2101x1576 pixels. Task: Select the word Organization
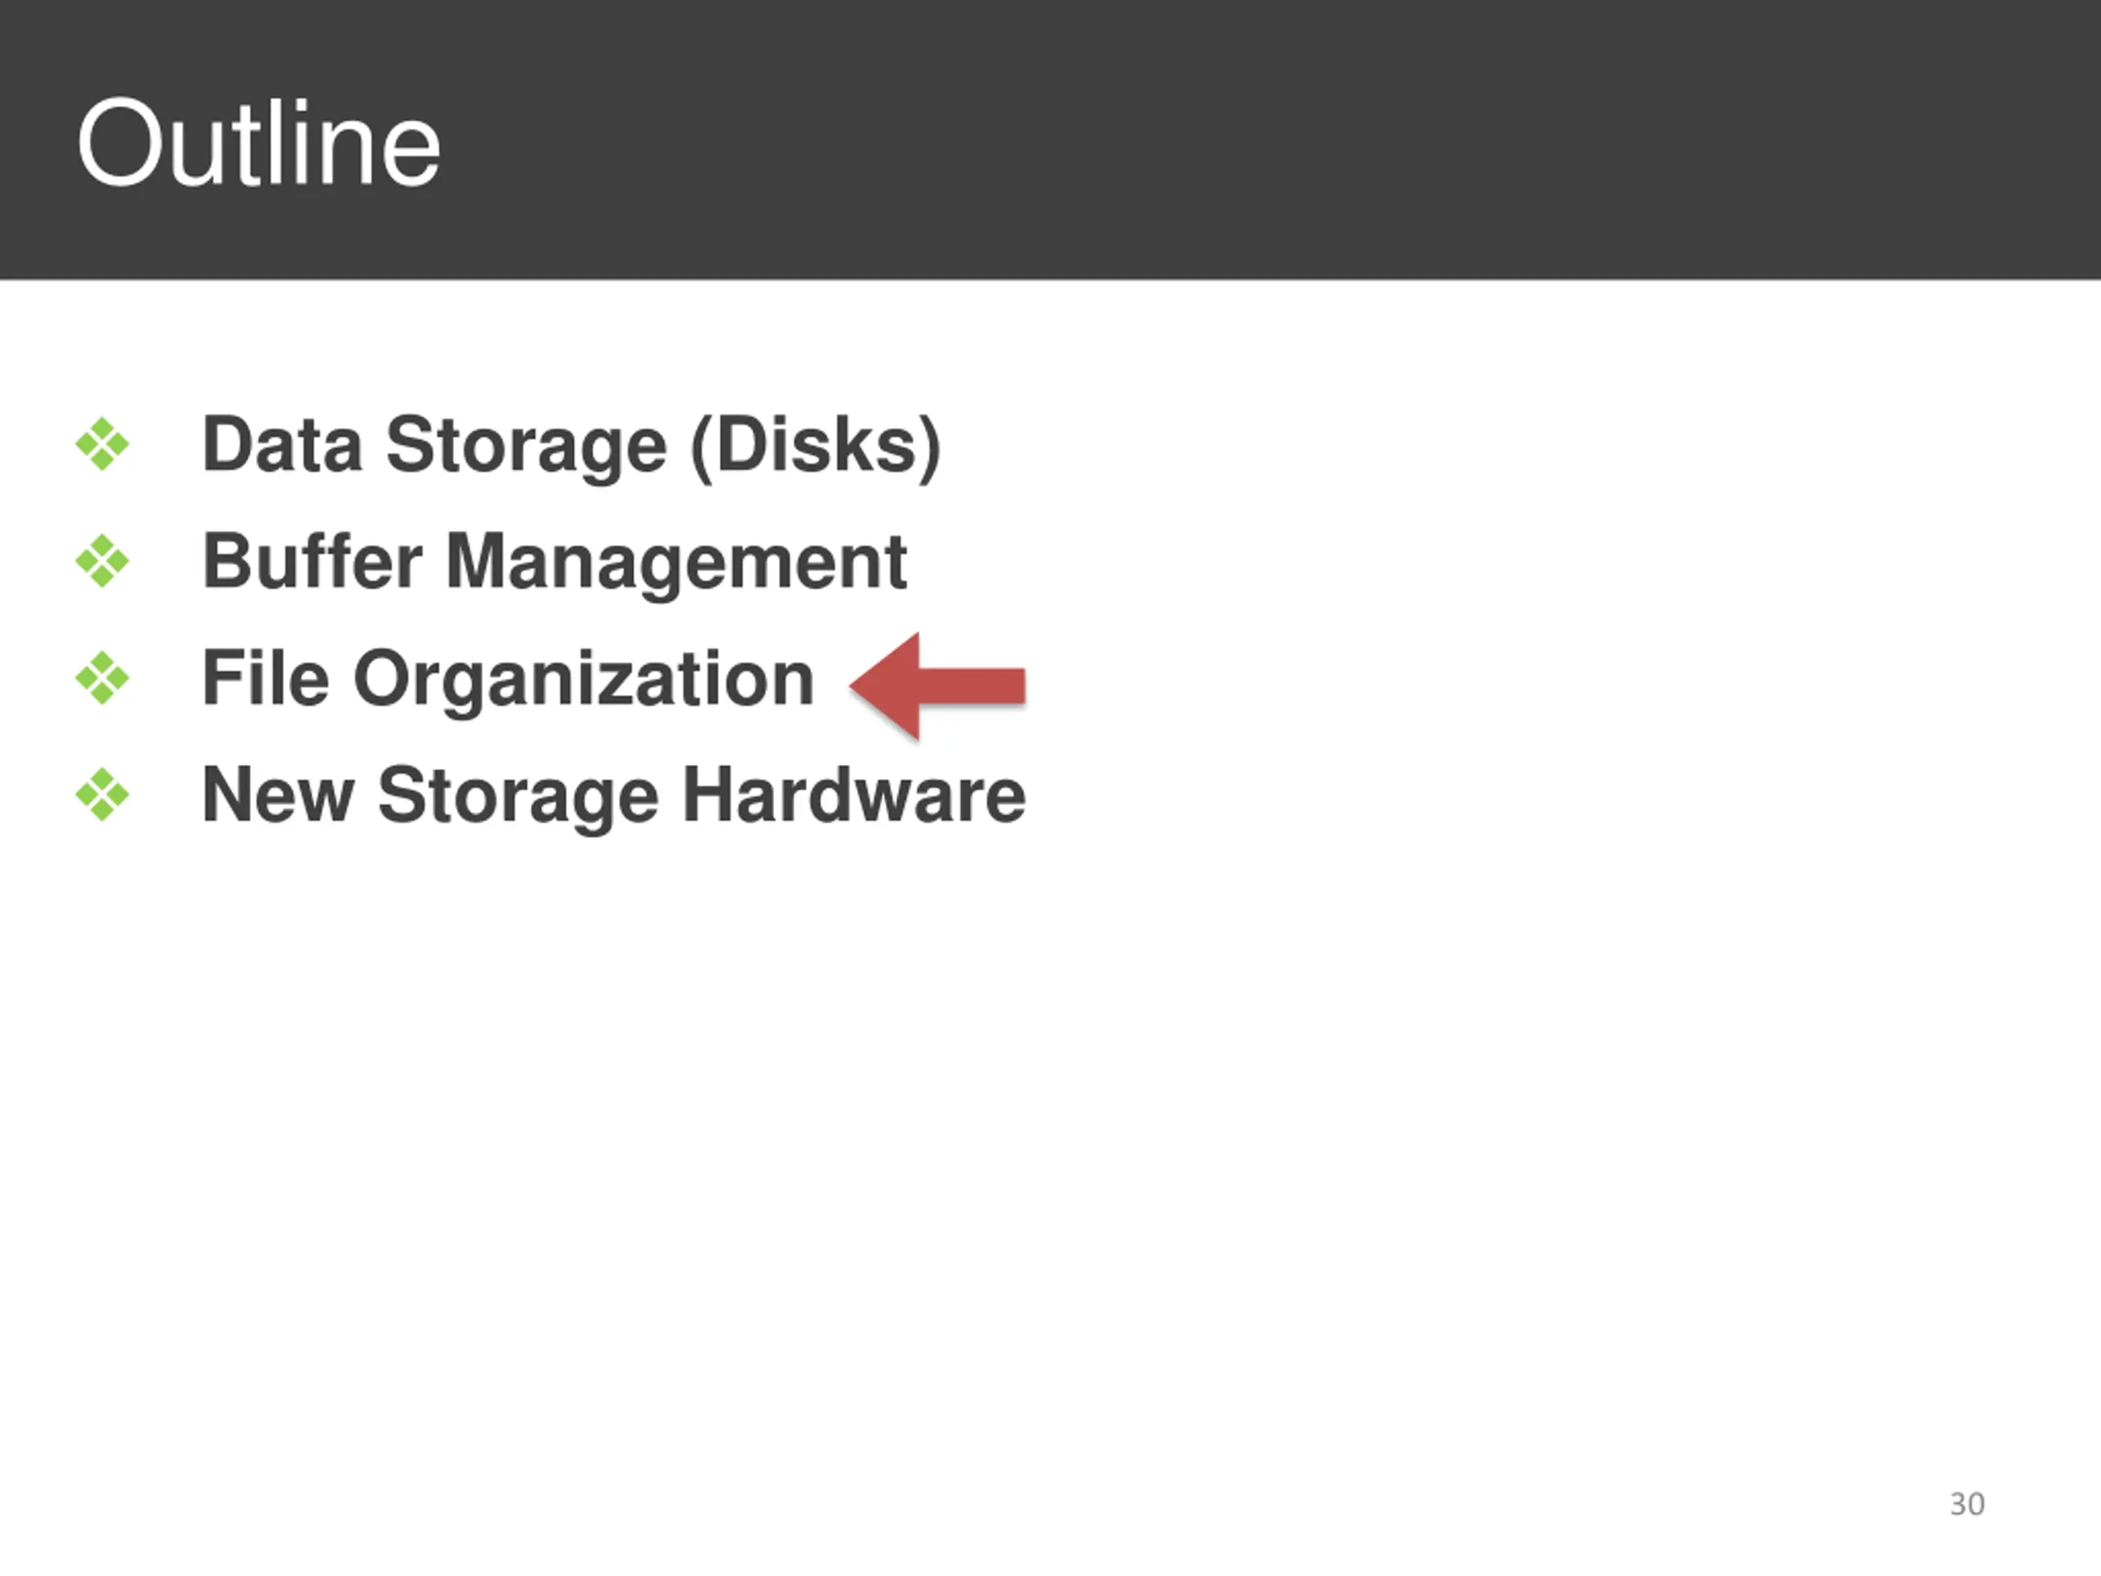(x=584, y=679)
